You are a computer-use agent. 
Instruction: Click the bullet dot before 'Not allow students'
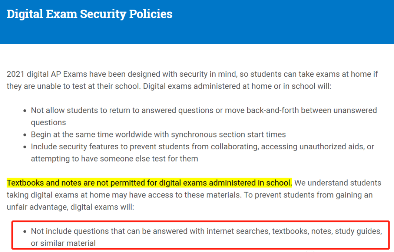click(24, 111)
